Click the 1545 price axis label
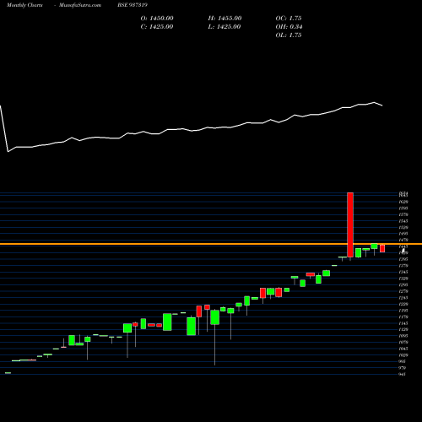 pyautogui.click(x=403, y=221)
